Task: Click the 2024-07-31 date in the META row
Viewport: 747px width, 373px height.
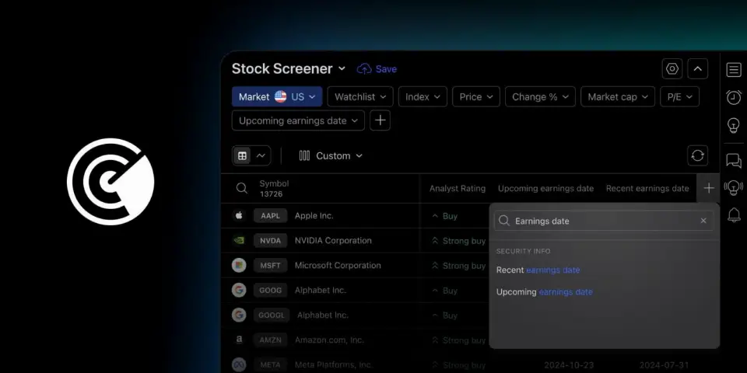Action: [664, 365]
